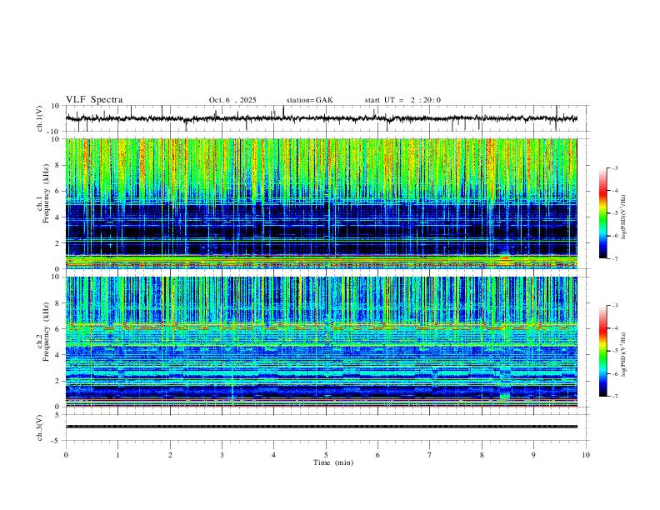The height and width of the screenshot is (510, 660).
Task: Click the upper PSD color scale bar
Action: point(603,213)
